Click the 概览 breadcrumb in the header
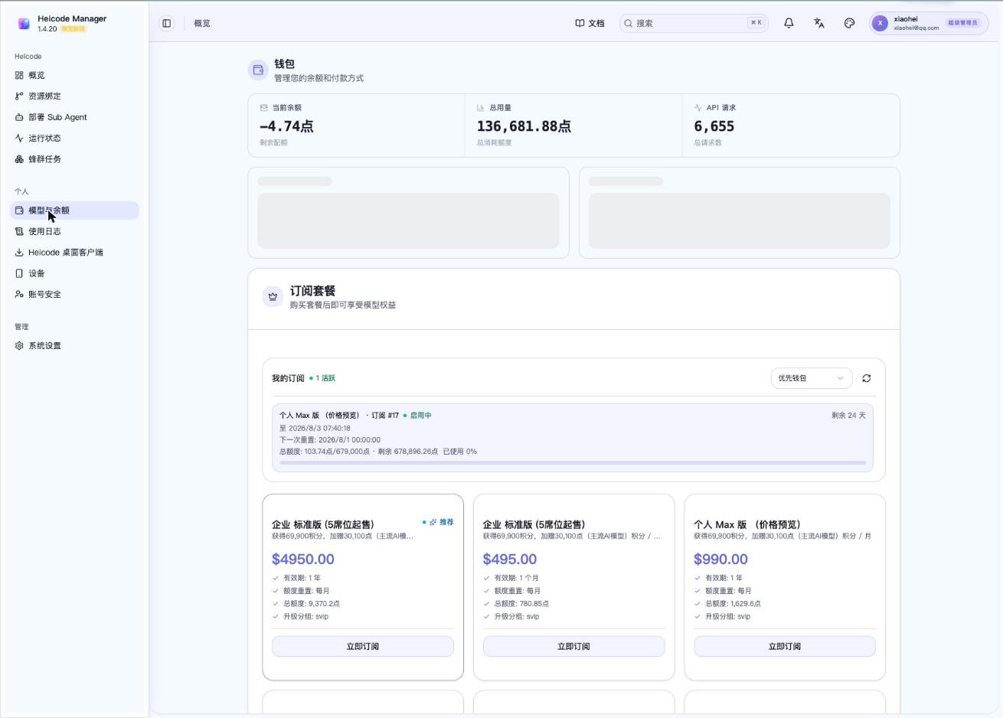Screen dimensions: 1003x718 202,23
